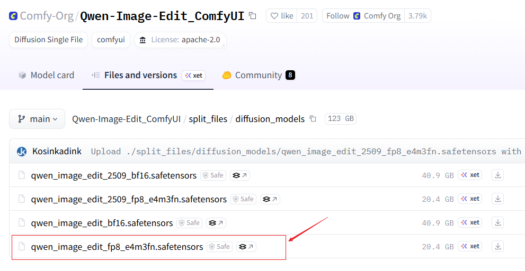Like this repository
Viewport: 525px width, 271px height.
[282, 16]
